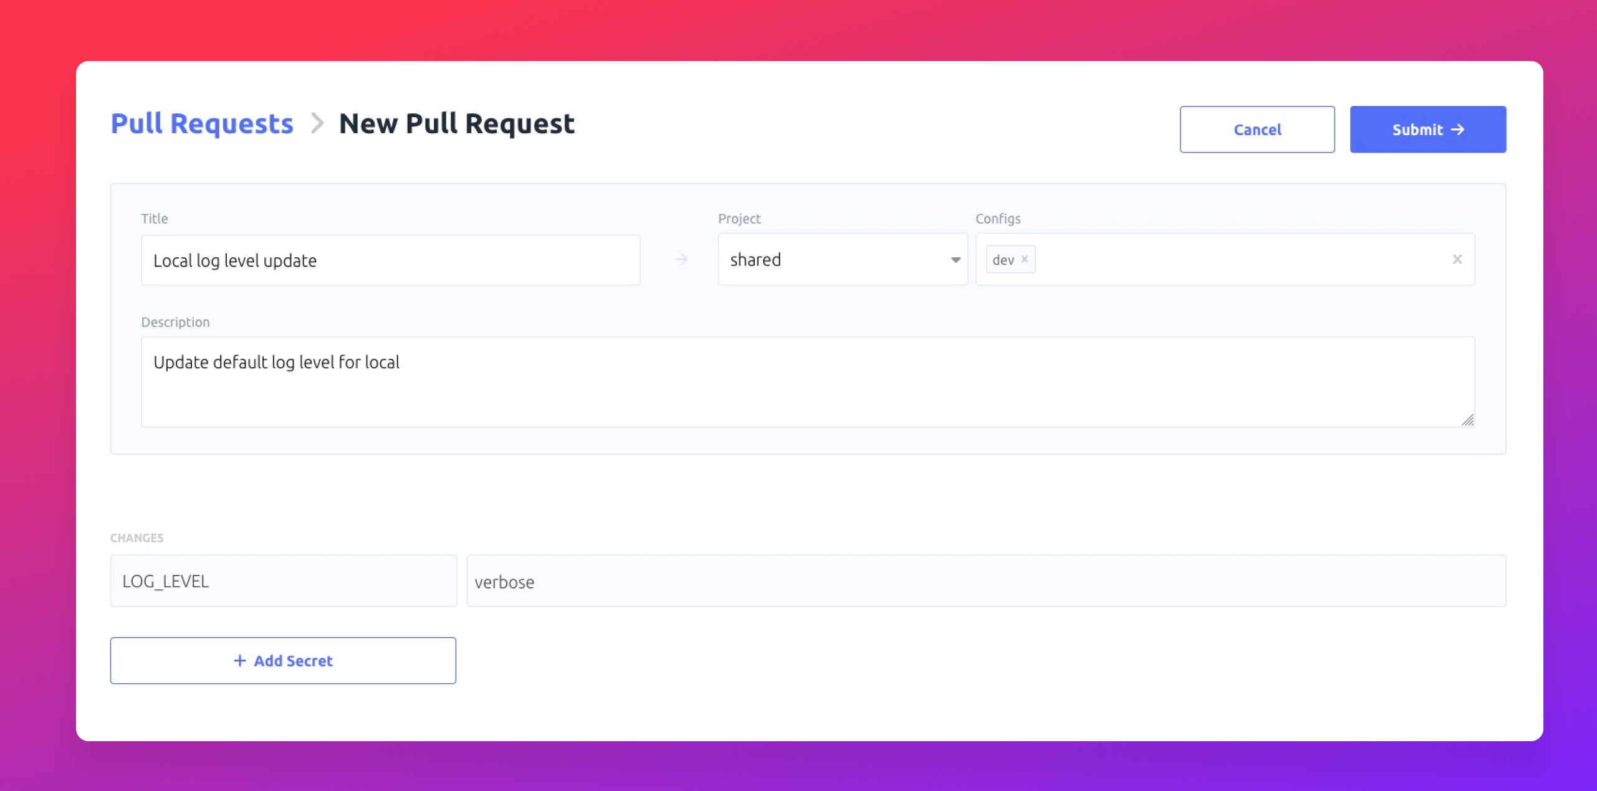Click inside the Description text area
The height and width of the screenshot is (791, 1597).
[x=807, y=381]
